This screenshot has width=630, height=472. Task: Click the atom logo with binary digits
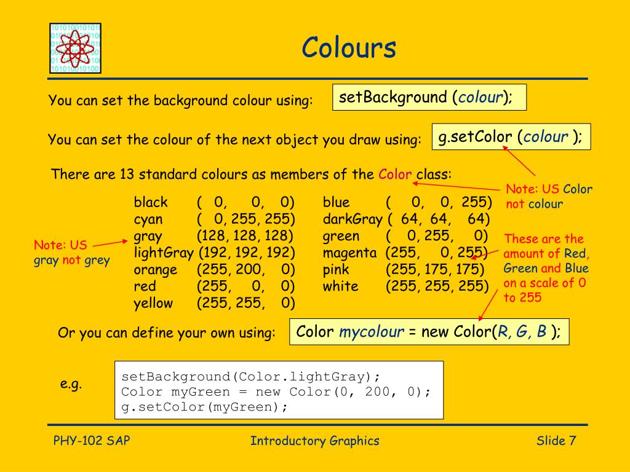pyautogui.click(x=75, y=48)
